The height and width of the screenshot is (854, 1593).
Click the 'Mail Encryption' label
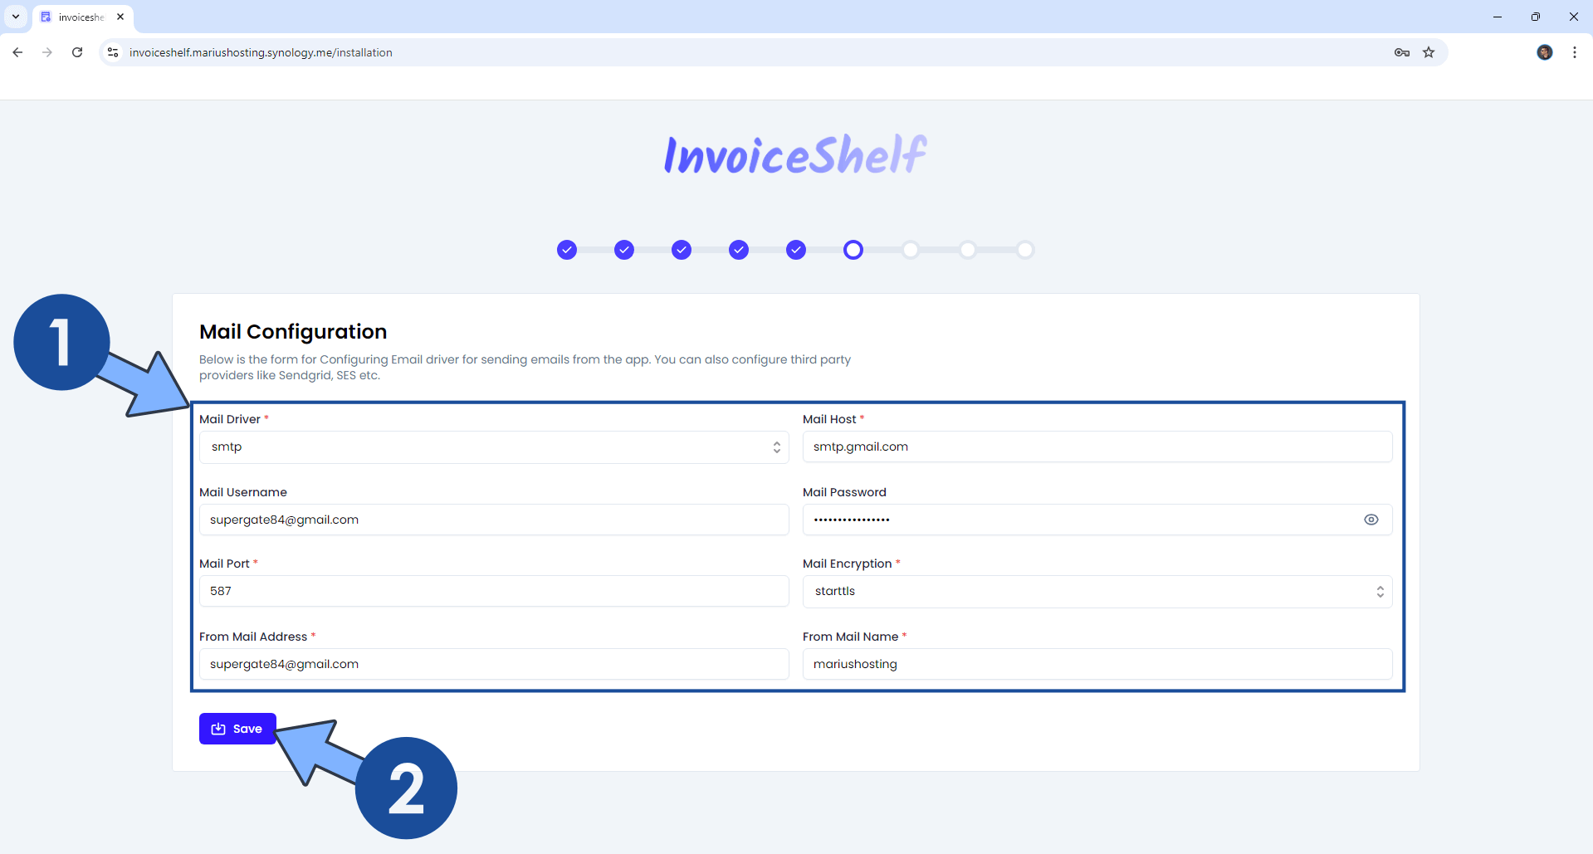(x=847, y=564)
